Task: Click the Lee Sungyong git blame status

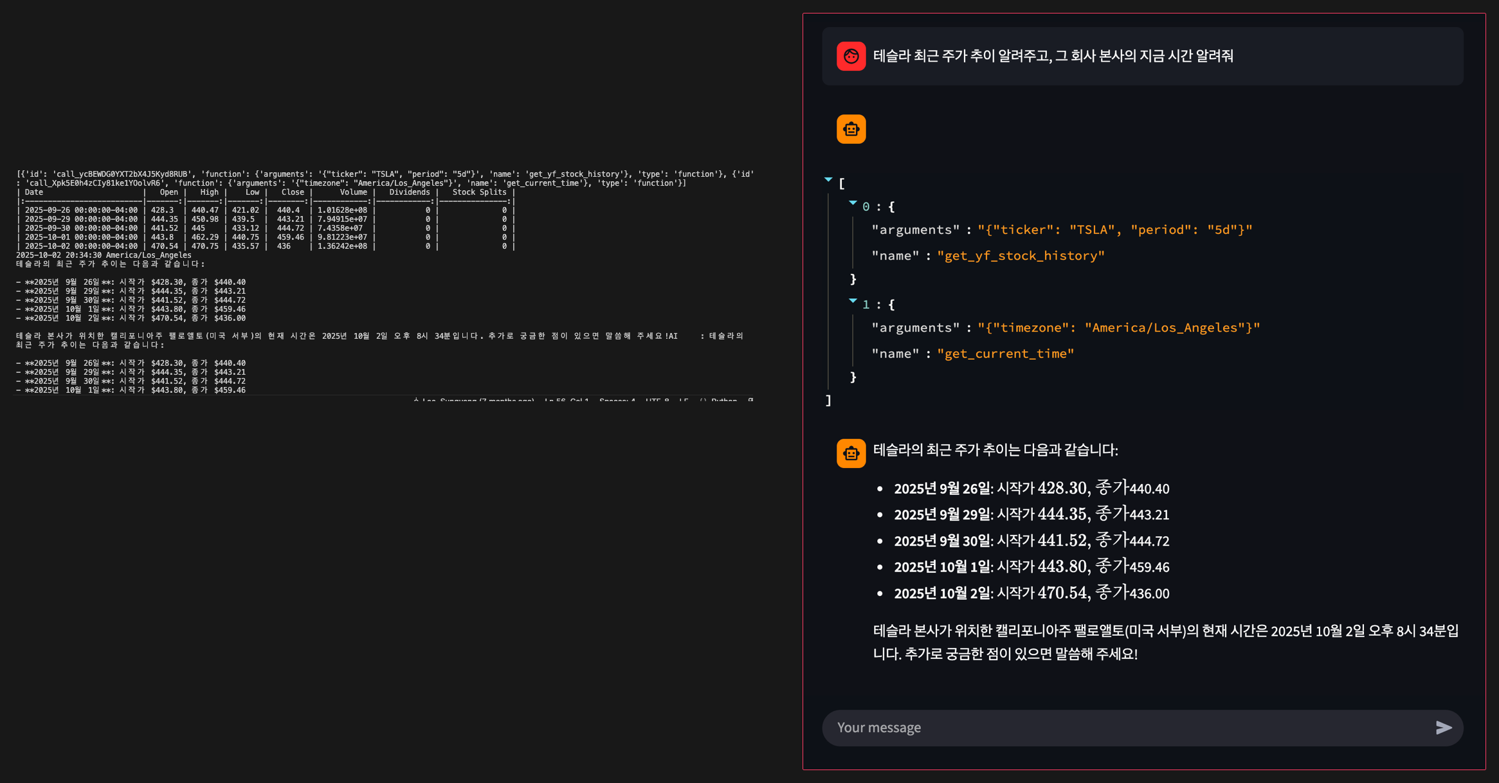Action: click(x=476, y=400)
